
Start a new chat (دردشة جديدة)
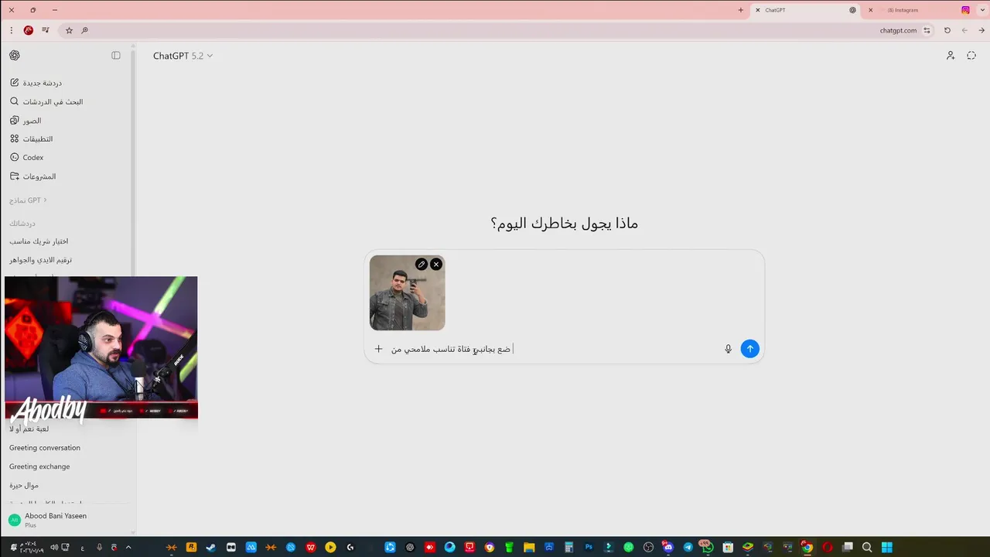(x=36, y=83)
